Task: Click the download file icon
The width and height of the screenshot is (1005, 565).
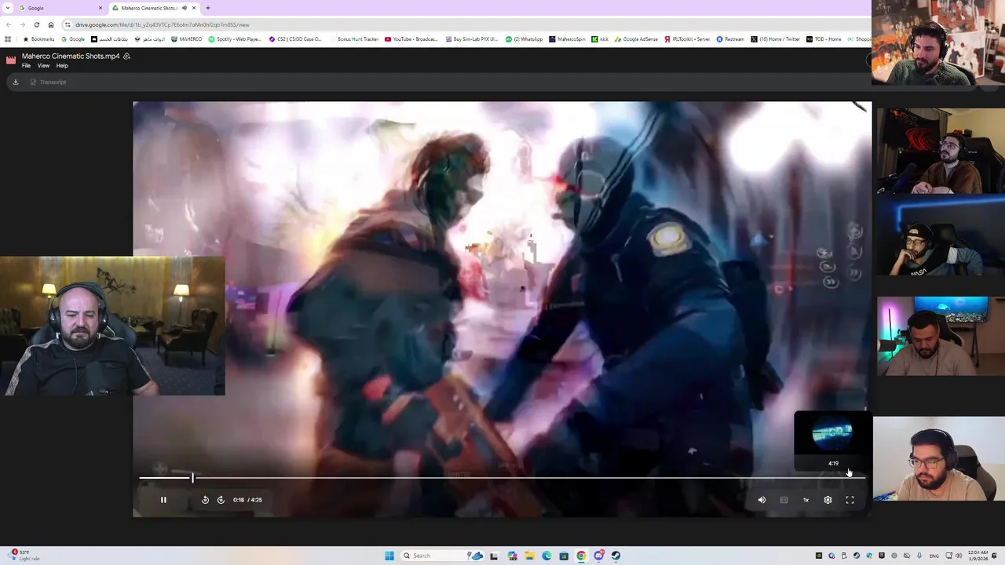Action: coord(15,82)
